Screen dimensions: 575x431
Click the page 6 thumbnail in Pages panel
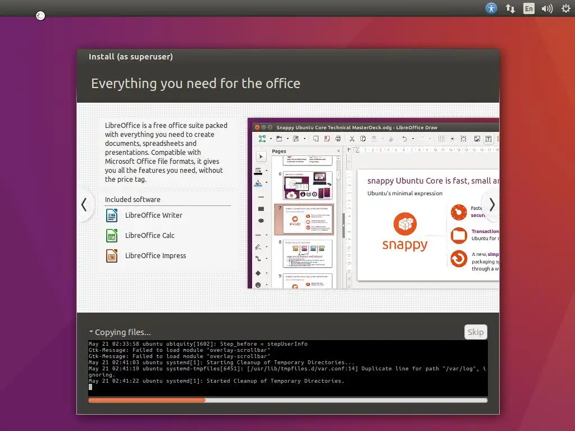[308, 185]
